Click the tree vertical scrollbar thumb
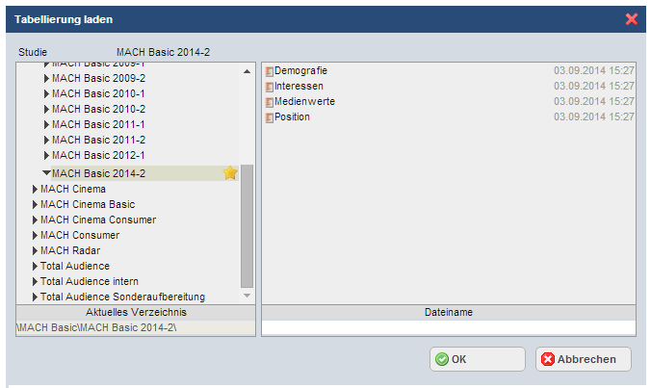 click(x=247, y=225)
